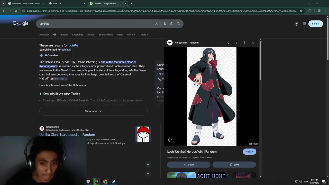Click the Google Lens icon on Itachi image

click(170, 140)
